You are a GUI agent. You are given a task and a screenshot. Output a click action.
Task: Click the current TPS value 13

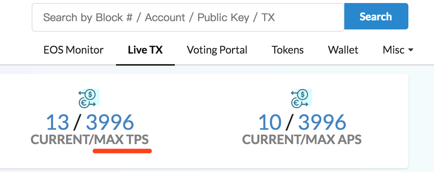58,122
